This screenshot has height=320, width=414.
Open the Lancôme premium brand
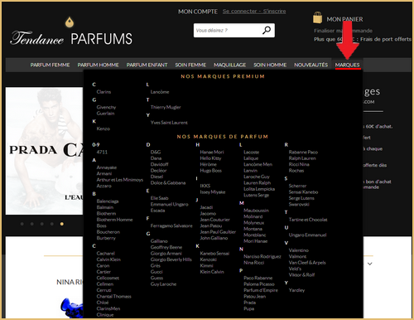(x=160, y=92)
